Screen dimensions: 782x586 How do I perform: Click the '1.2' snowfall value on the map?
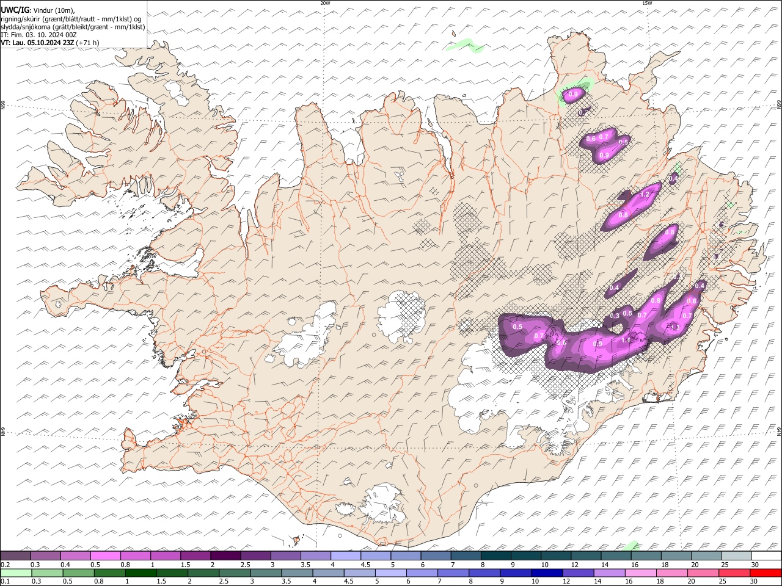pos(643,195)
